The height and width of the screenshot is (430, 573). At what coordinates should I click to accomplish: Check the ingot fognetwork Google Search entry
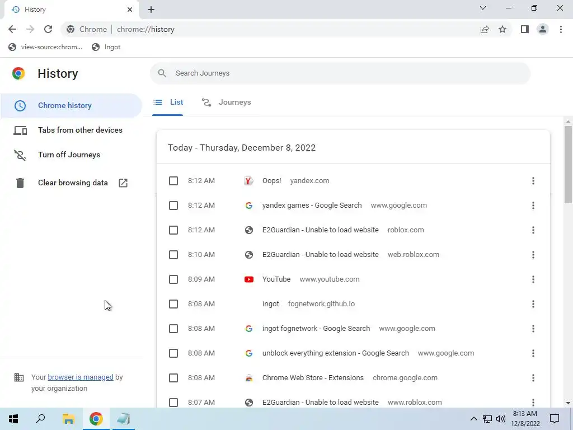pyautogui.click(x=173, y=328)
